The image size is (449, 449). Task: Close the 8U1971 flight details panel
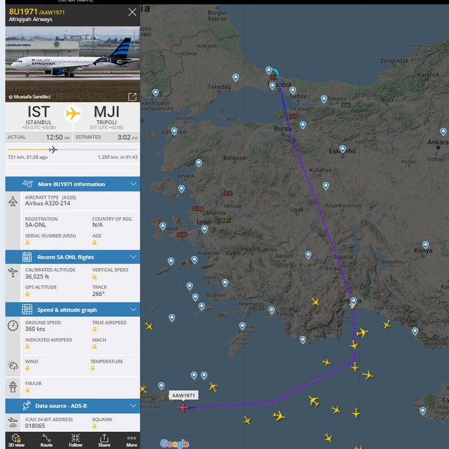tap(132, 12)
